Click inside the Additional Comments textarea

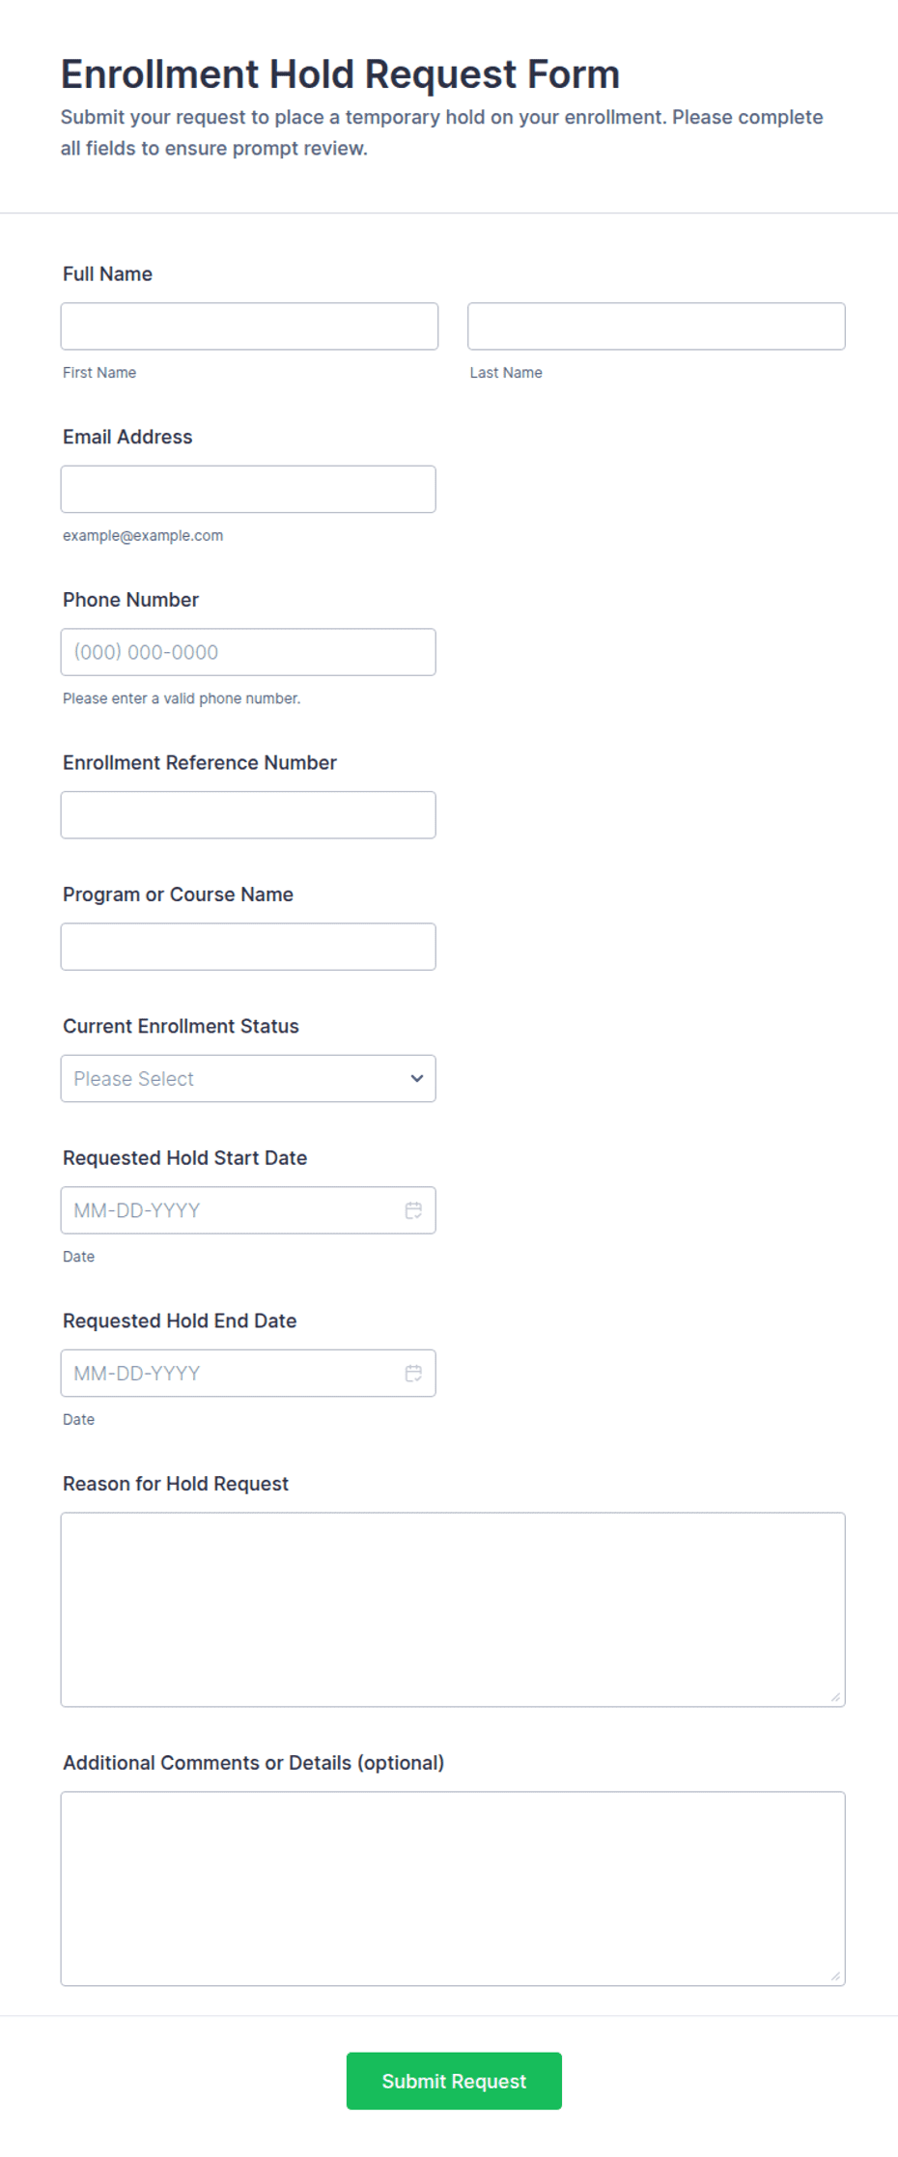453,1888
